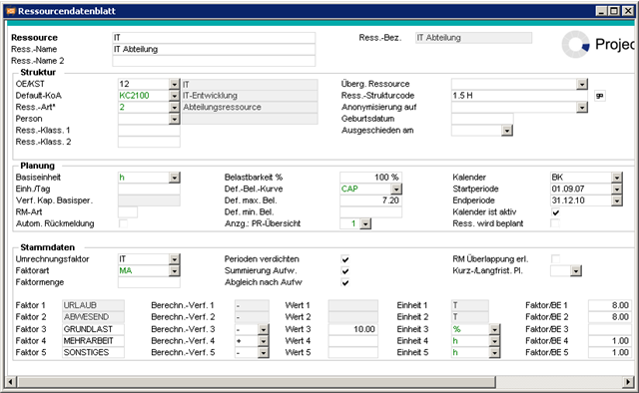Click the Faktormenge input field
This screenshot has height=393, width=639.
(149, 282)
